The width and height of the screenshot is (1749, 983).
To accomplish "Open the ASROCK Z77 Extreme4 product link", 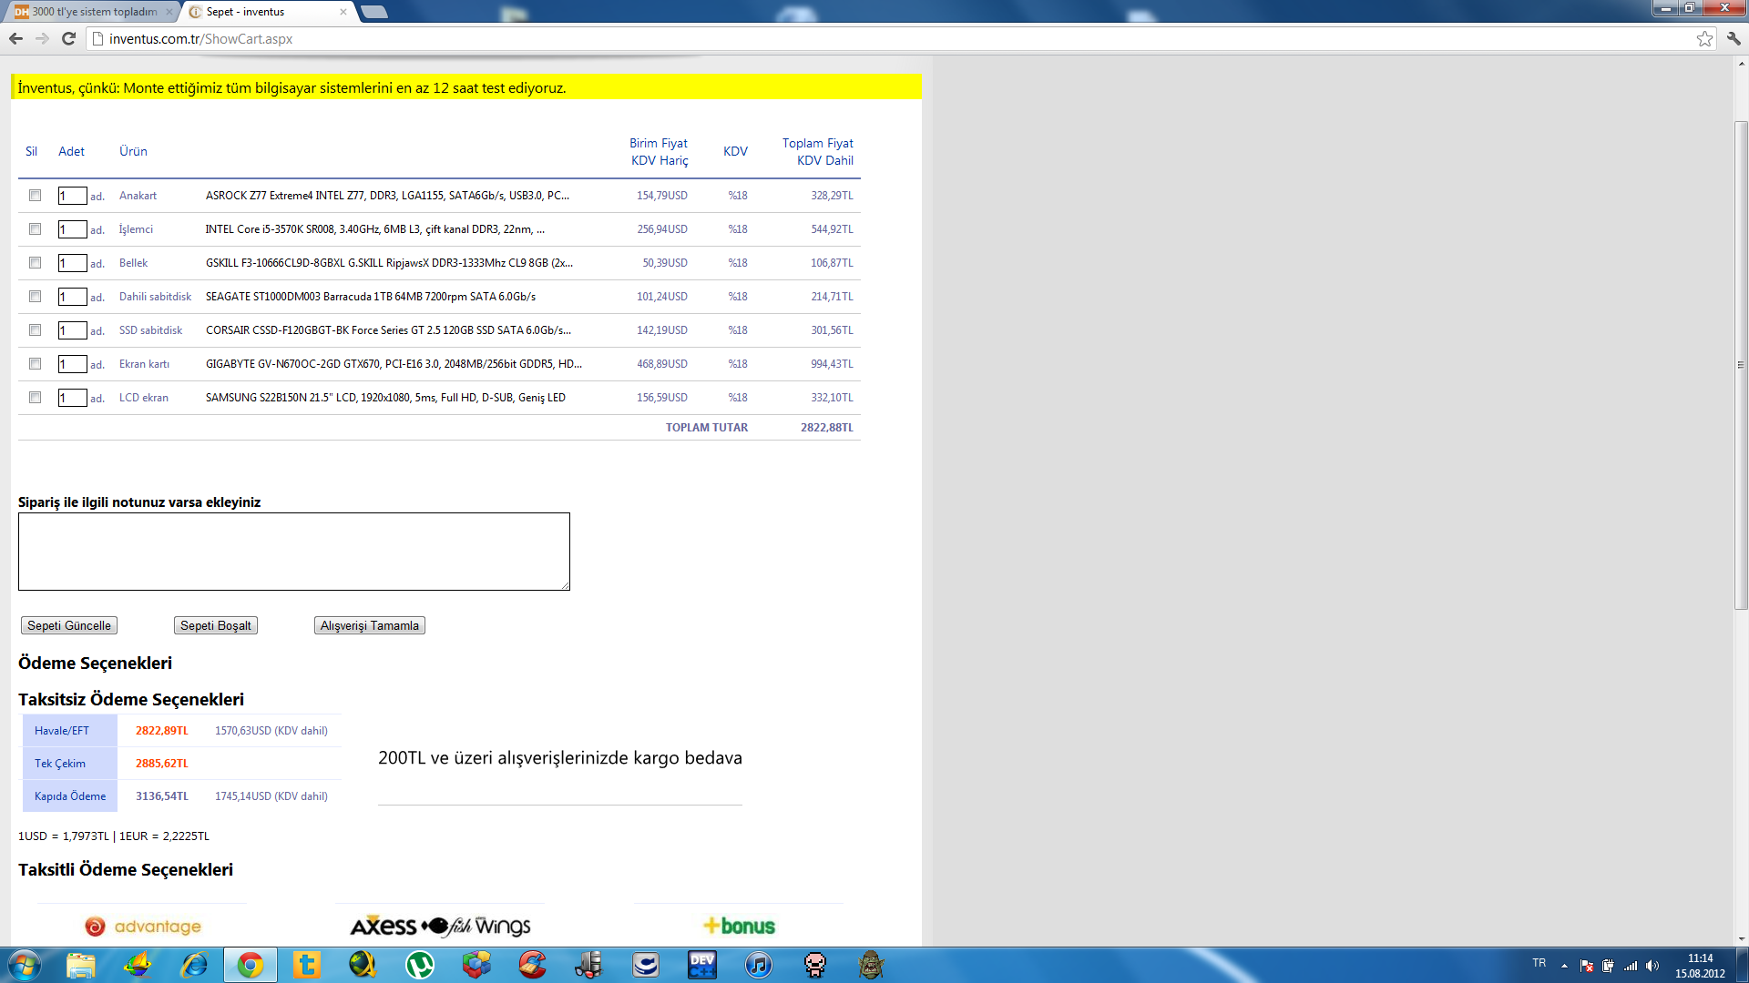I will pyautogui.click(x=387, y=196).
